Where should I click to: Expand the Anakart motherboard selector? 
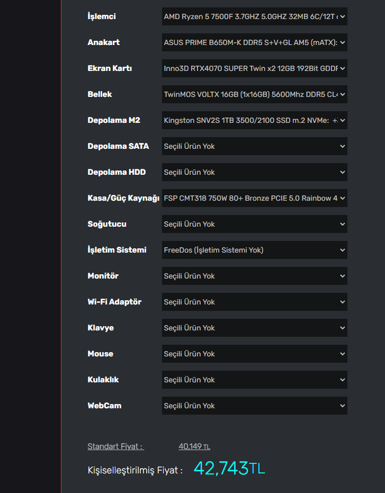tap(254, 42)
